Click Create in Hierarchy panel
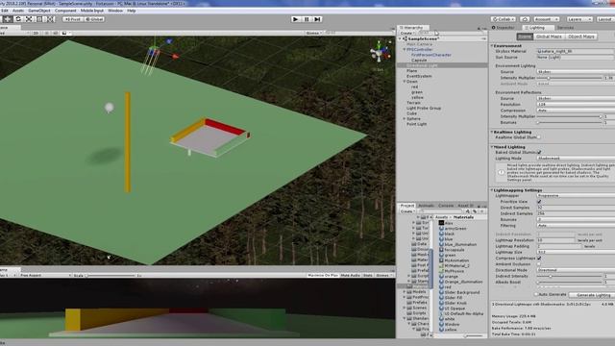The height and width of the screenshot is (346, 615). [407, 34]
